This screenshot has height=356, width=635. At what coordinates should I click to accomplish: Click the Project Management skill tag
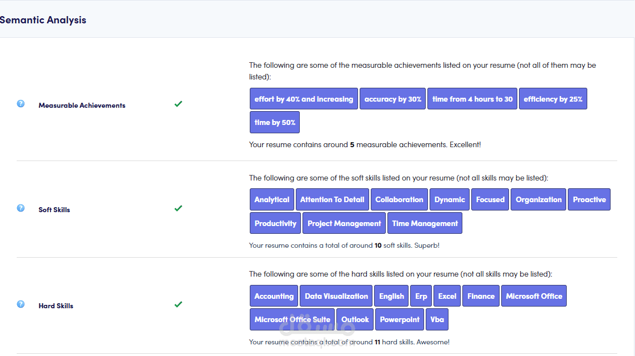(x=344, y=223)
